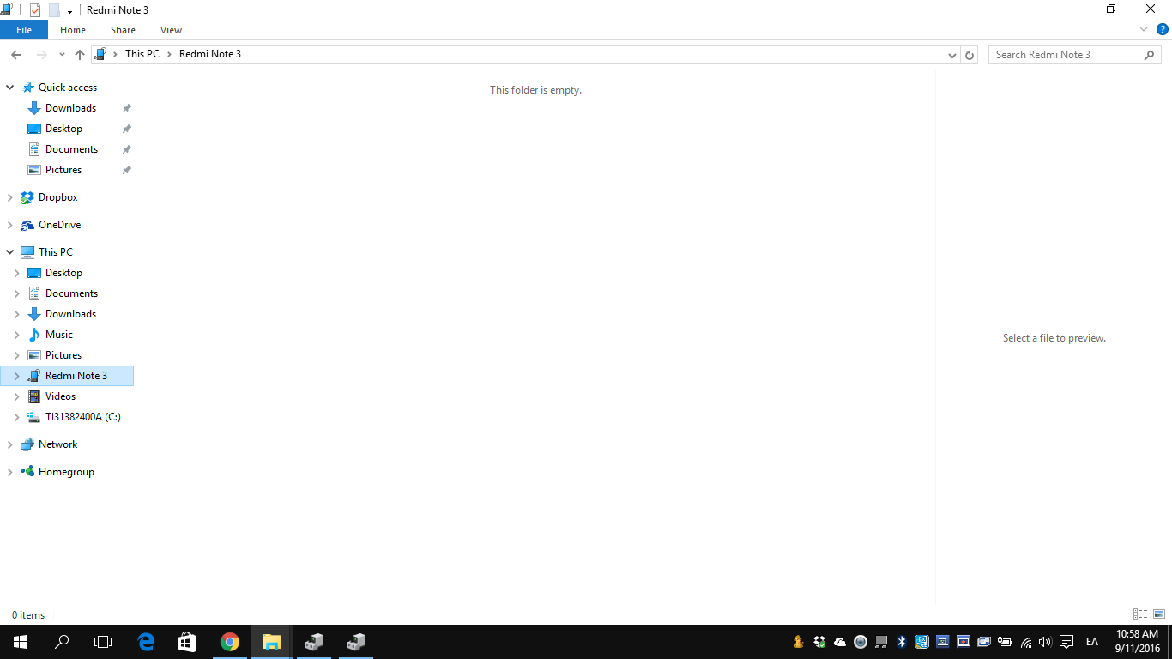The width and height of the screenshot is (1172, 659).
Task: Select Dropbox in the navigation pane
Action: coord(57,197)
